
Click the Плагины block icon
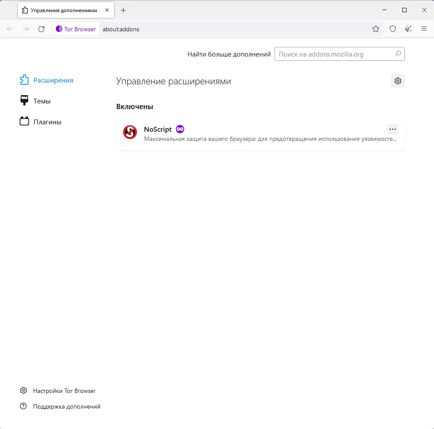click(24, 121)
